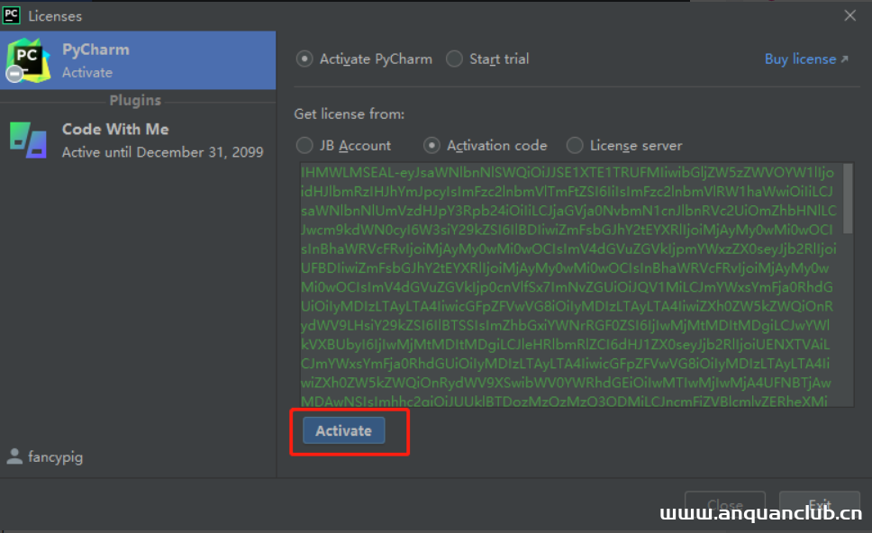Click the Code With Me plugin icon
The width and height of the screenshot is (872, 533).
tap(27, 140)
